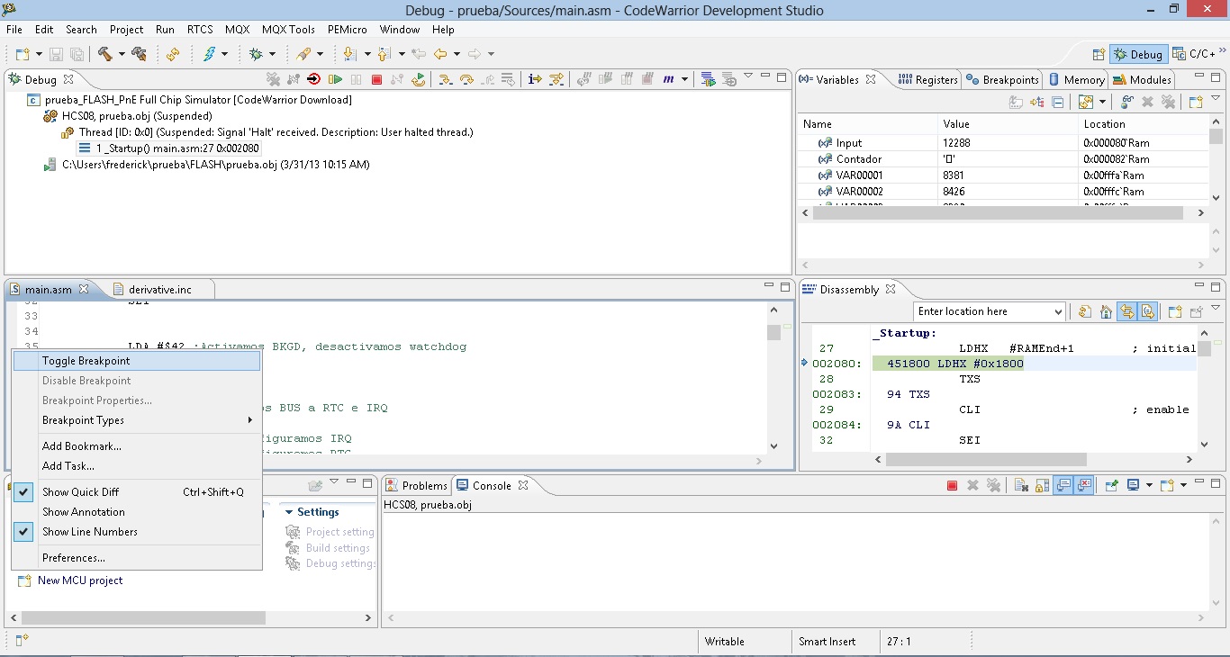Toggle Link with Active Debug Context in Disassembly

click(1126, 312)
